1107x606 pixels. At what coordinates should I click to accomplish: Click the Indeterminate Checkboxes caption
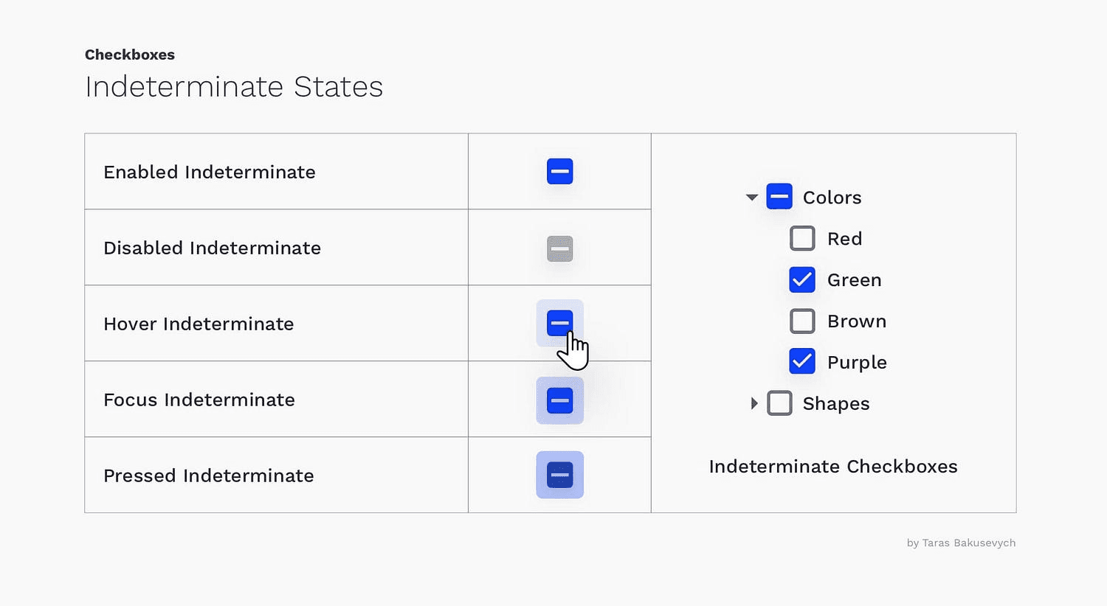click(x=833, y=467)
